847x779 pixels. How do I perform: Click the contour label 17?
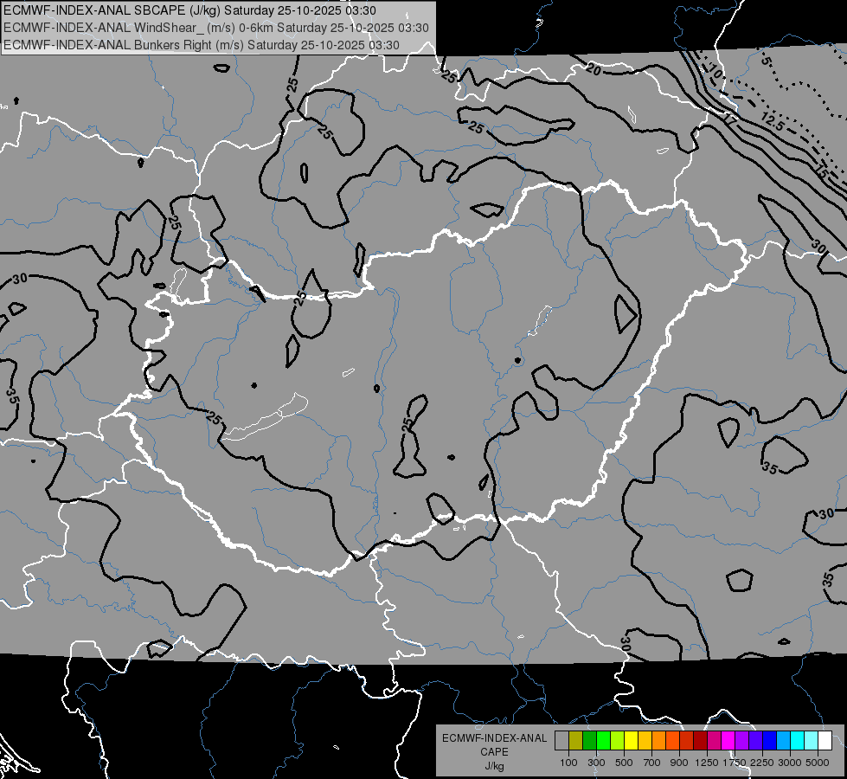pos(730,120)
